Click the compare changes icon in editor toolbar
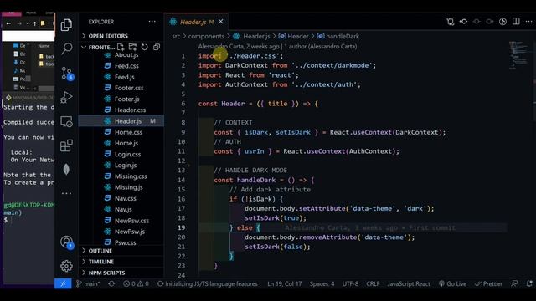The image size is (536, 301). coord(451,22)
